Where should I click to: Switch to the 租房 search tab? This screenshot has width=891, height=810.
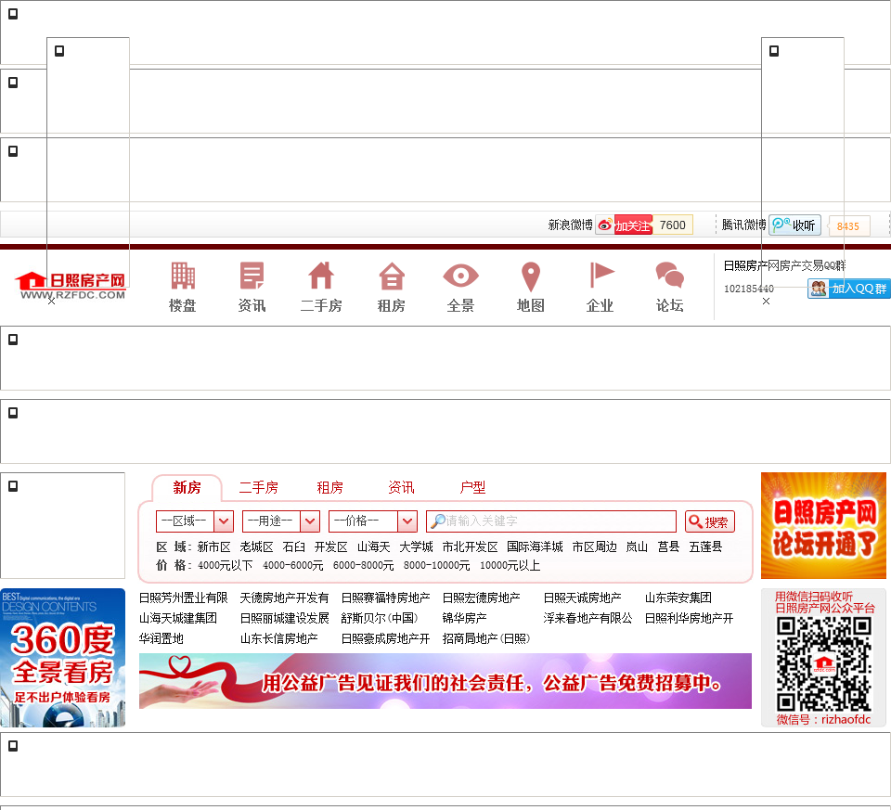(x=330, y=487)
